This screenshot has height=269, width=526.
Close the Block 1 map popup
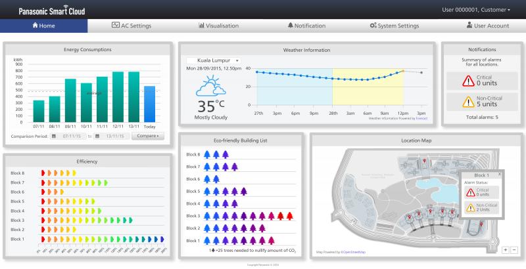499,175
